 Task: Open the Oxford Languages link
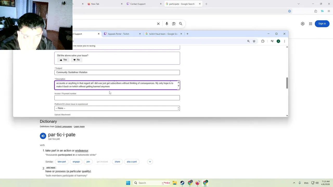(x=63, y=126)
